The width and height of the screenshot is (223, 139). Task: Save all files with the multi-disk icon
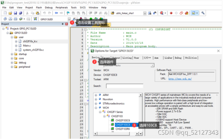(21, 13)
